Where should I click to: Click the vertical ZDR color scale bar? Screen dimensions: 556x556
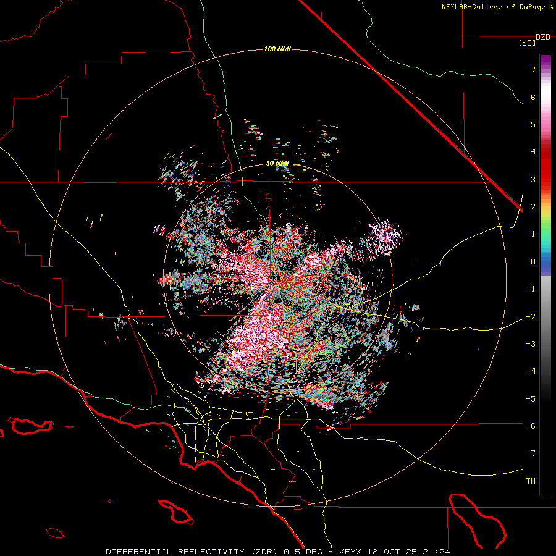[545, 274]
